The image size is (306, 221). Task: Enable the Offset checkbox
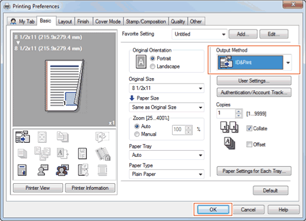pyautogui.click(x=249, y=144)
